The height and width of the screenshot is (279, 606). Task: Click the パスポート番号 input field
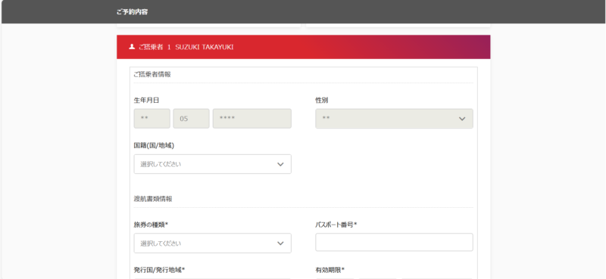tap(394, 242)
